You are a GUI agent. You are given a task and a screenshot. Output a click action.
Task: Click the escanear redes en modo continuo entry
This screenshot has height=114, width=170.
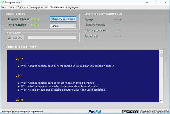[x=58, y=83]
